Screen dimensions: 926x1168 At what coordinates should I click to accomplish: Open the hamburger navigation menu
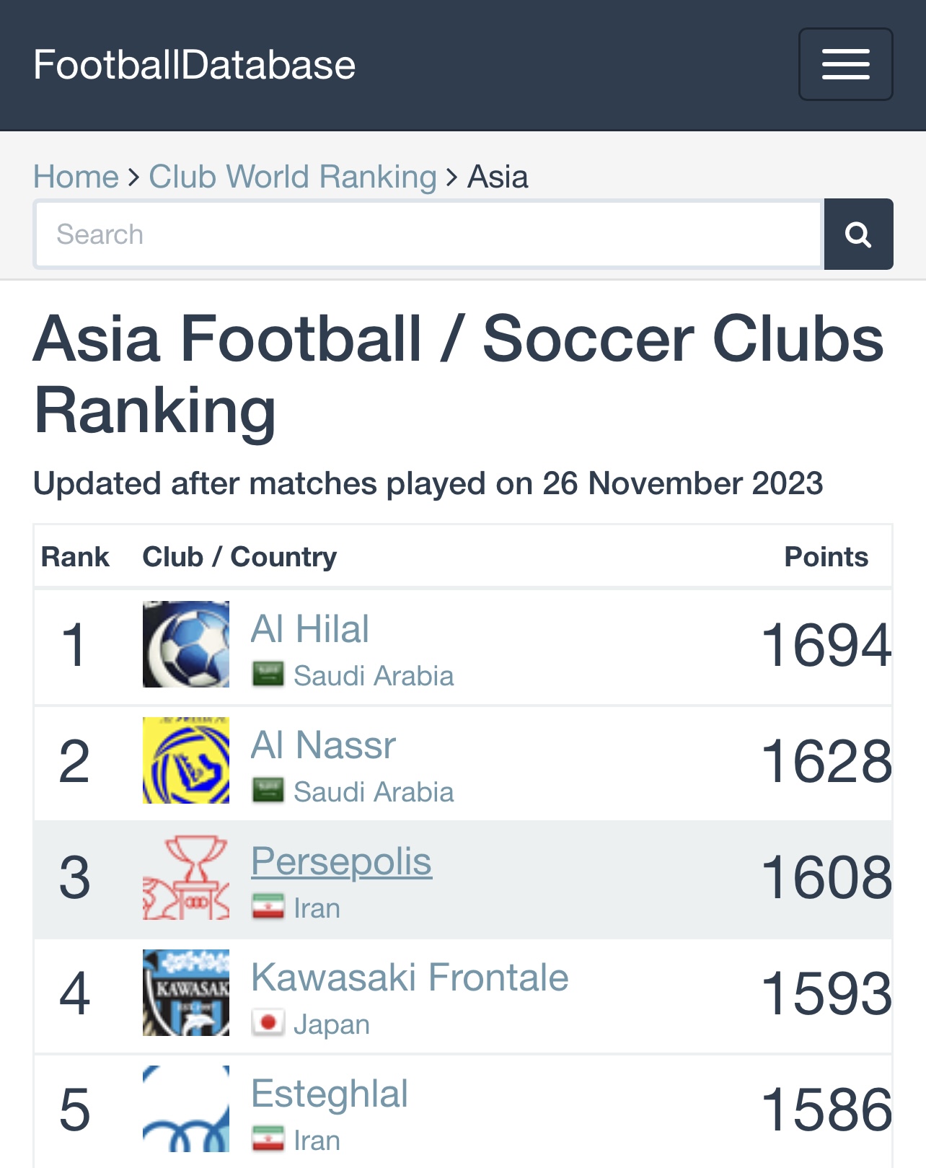(x=845, y=64)
